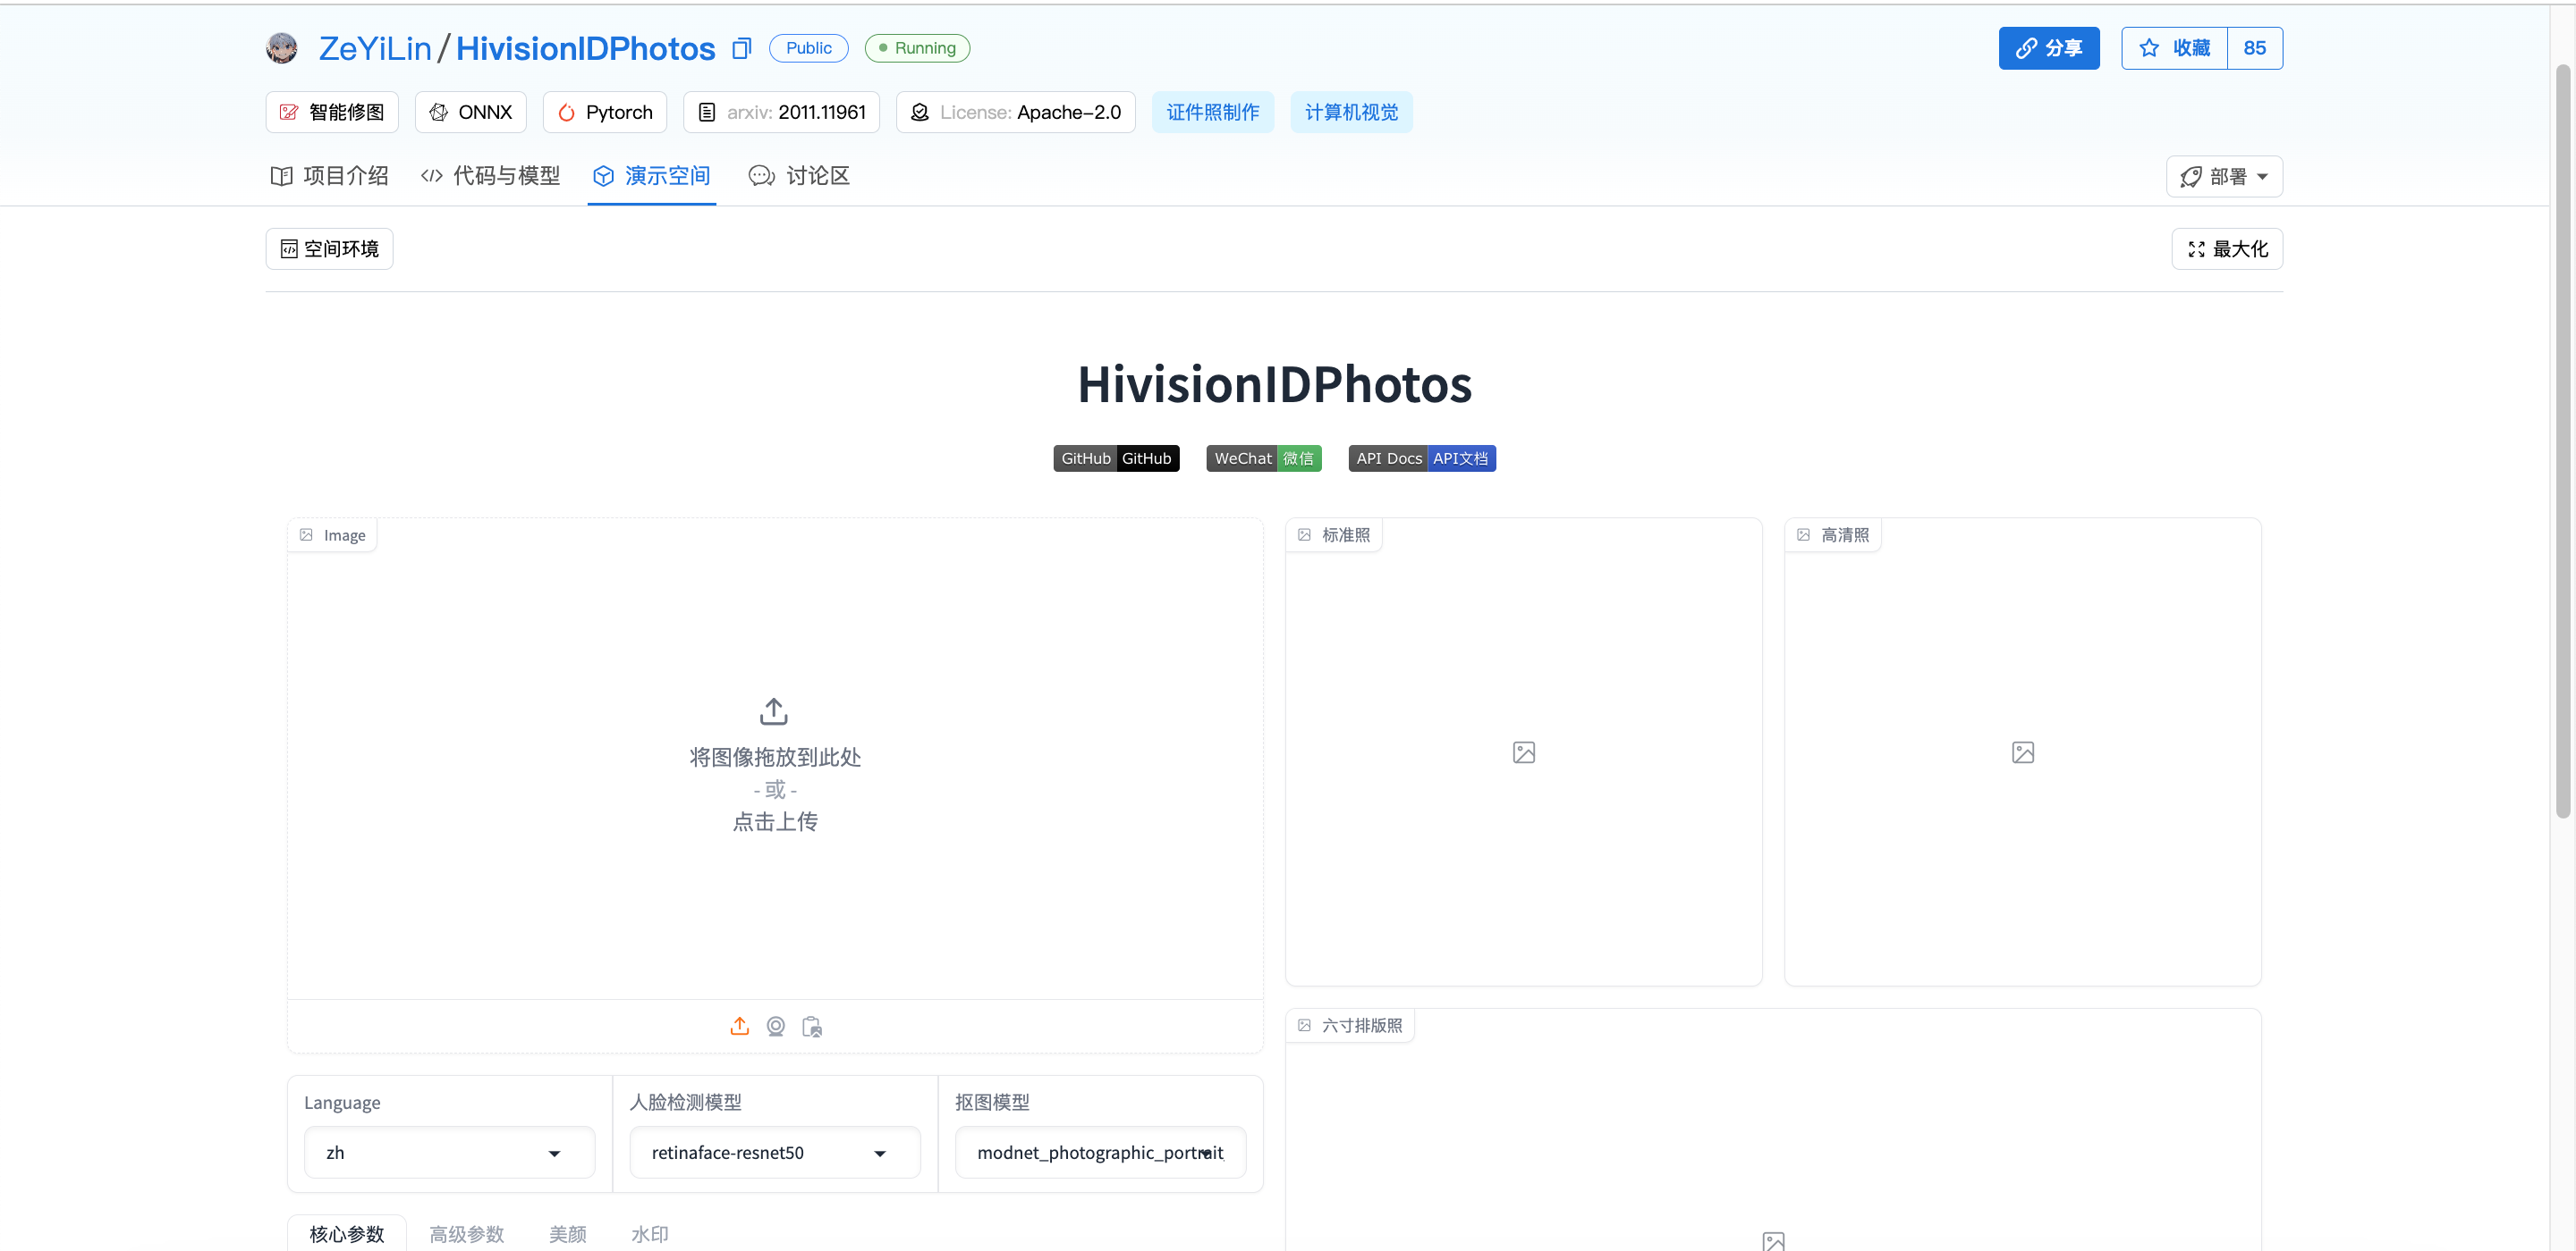The height and width of the screenshot is (1251, 2576).
Task: Click the ZeYiLin user avatar
Action: click(x=282, y=48)
